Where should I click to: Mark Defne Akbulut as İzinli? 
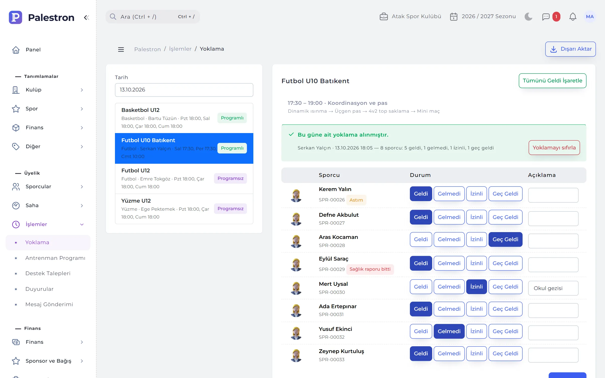point(476,217)
